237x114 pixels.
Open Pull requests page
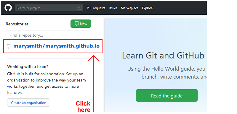[x=96, y=8]
